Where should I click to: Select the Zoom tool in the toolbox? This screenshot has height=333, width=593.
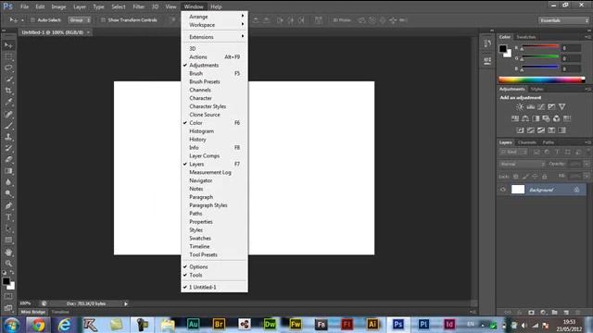8,263
